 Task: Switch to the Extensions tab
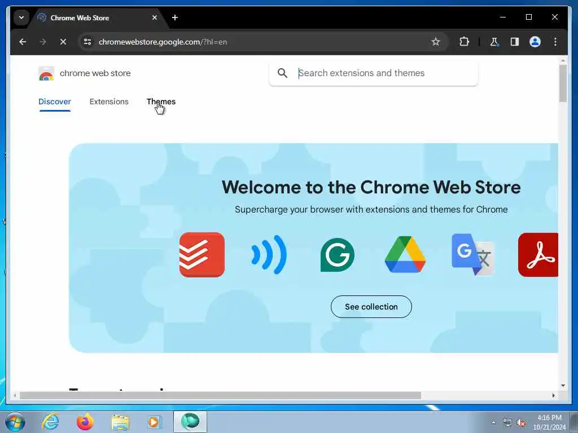(x=109, y=101)
